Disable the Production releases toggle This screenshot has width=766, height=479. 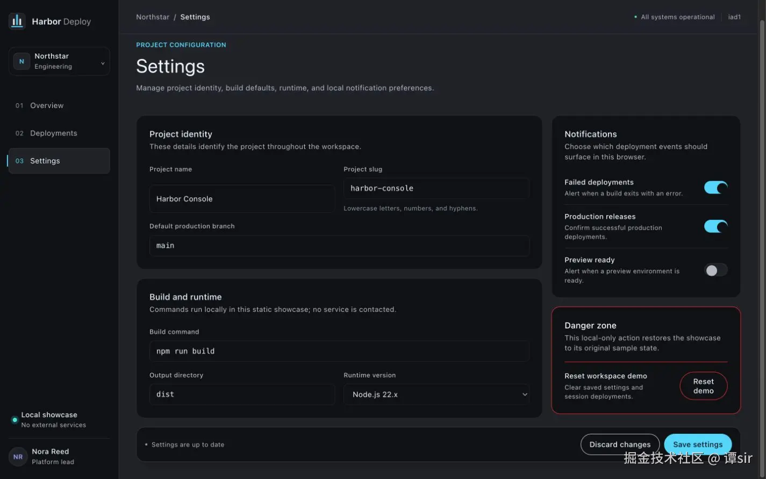click(x=715, y=226)
